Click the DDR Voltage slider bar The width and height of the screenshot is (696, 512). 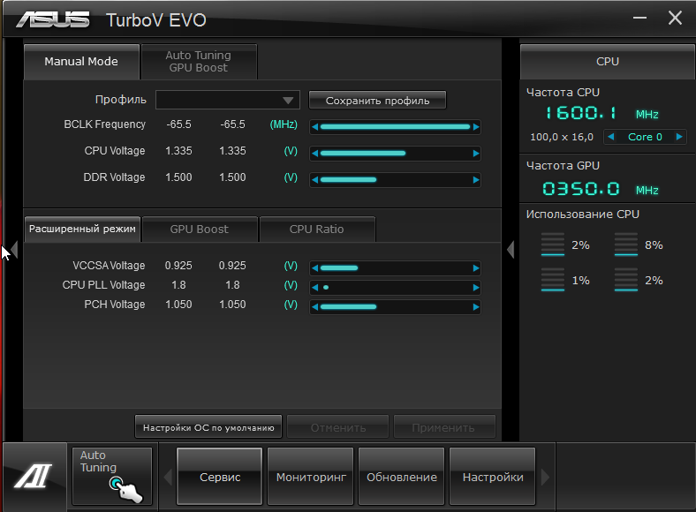click(349, 180)
